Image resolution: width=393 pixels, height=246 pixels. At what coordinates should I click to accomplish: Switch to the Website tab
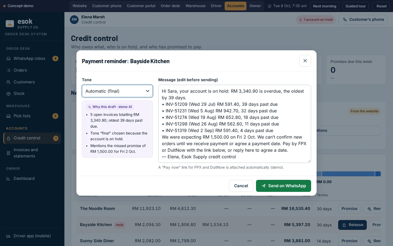coord(80,6)
